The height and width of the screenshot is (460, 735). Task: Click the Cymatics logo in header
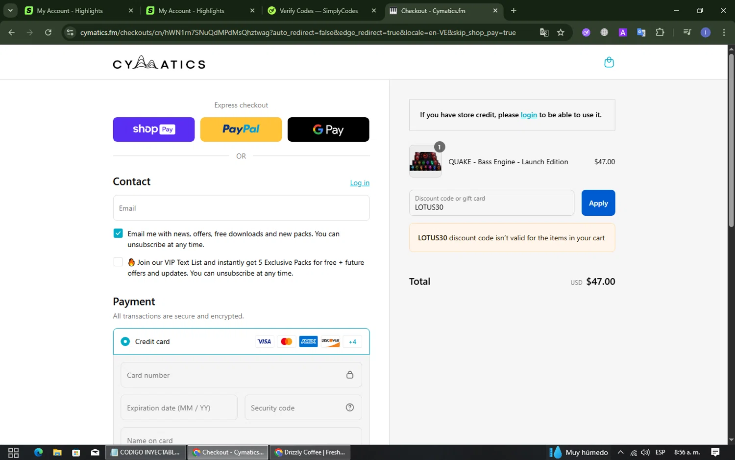click(159, 62)
